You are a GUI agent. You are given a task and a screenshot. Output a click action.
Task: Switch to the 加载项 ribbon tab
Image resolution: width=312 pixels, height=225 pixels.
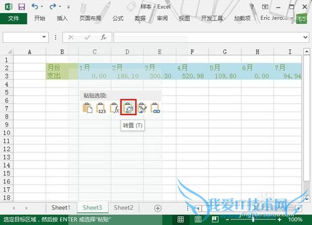coord(242,19)
